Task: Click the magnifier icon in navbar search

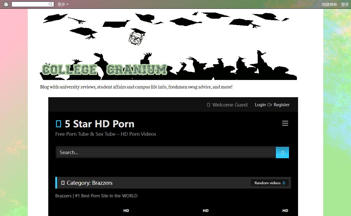Action: pos(51,4)
